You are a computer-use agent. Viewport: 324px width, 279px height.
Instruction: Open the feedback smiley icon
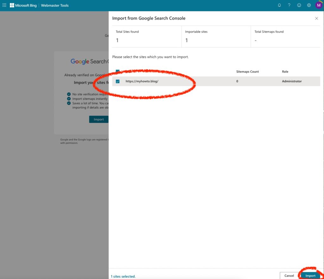coord(299,5)
